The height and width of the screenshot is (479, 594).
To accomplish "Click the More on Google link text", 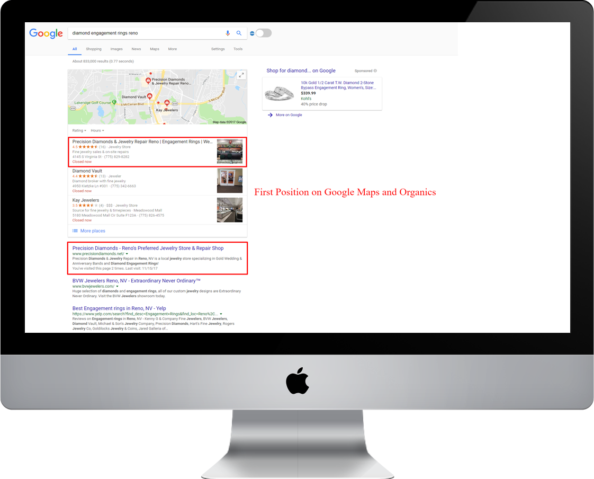I will tap(289, 115).
